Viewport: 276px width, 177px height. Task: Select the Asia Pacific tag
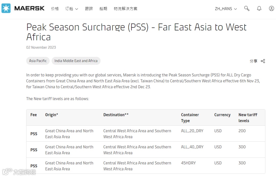pyautogui.click(x=38, y=61)
